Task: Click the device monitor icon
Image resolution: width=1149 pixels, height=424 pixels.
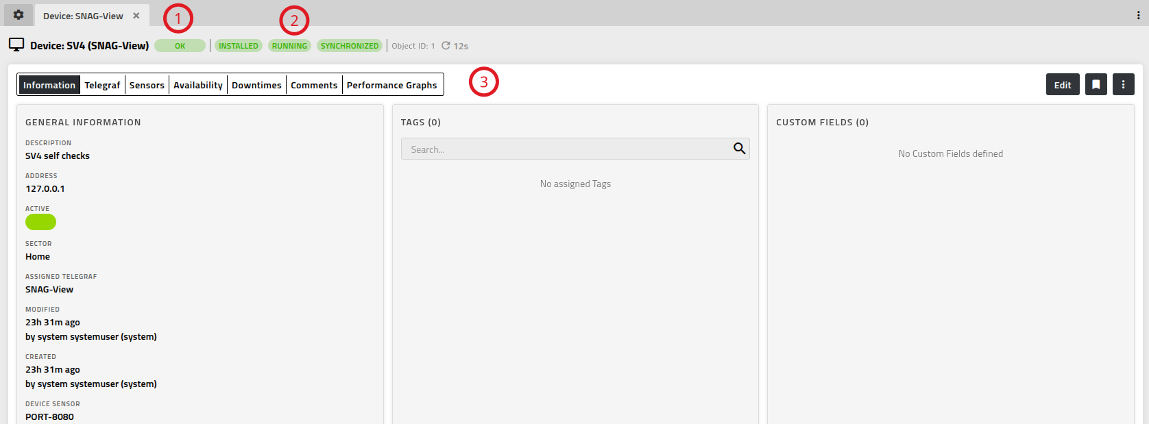Action: [x=16, y=45]
